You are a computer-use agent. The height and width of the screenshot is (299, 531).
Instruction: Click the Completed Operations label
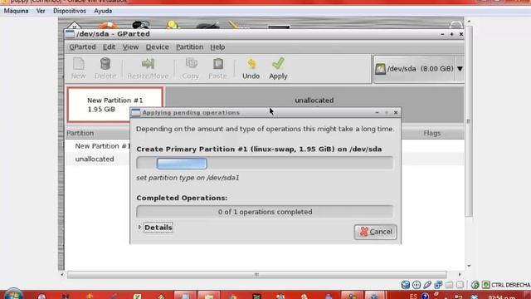[182, 198]
